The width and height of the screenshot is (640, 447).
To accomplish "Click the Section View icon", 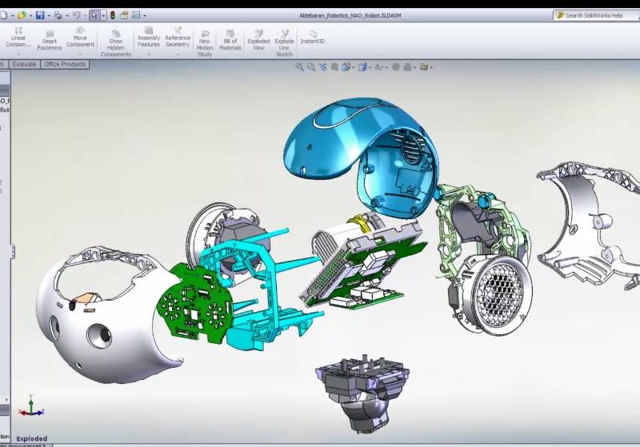I will point(334,67).
